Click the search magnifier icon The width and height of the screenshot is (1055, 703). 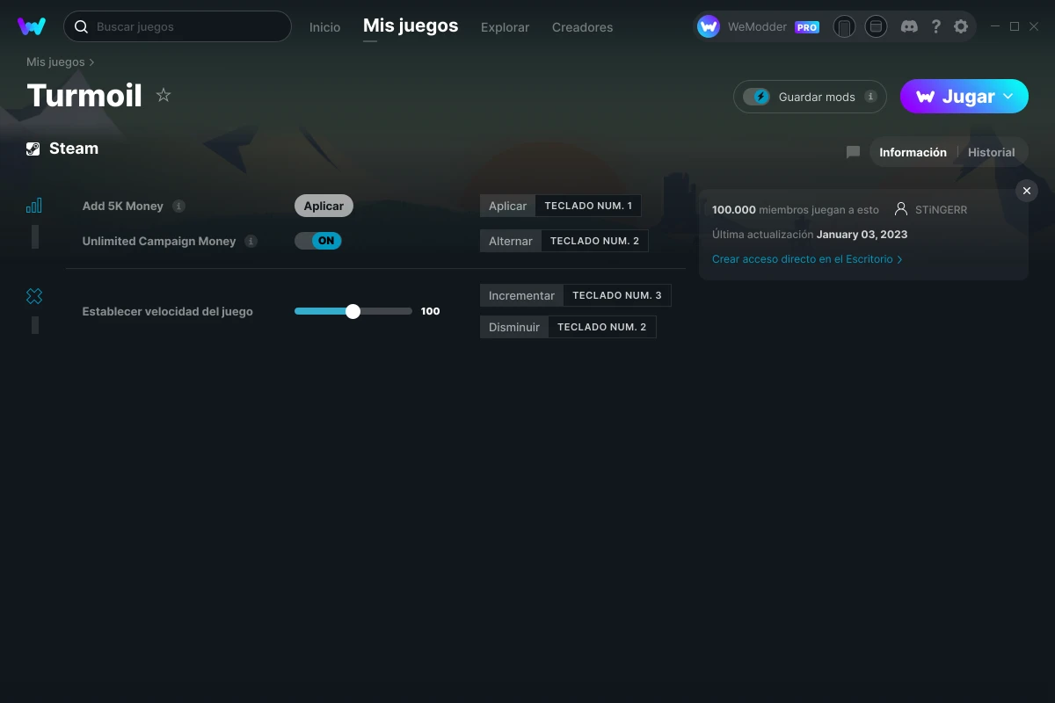[x=81, y=27]
